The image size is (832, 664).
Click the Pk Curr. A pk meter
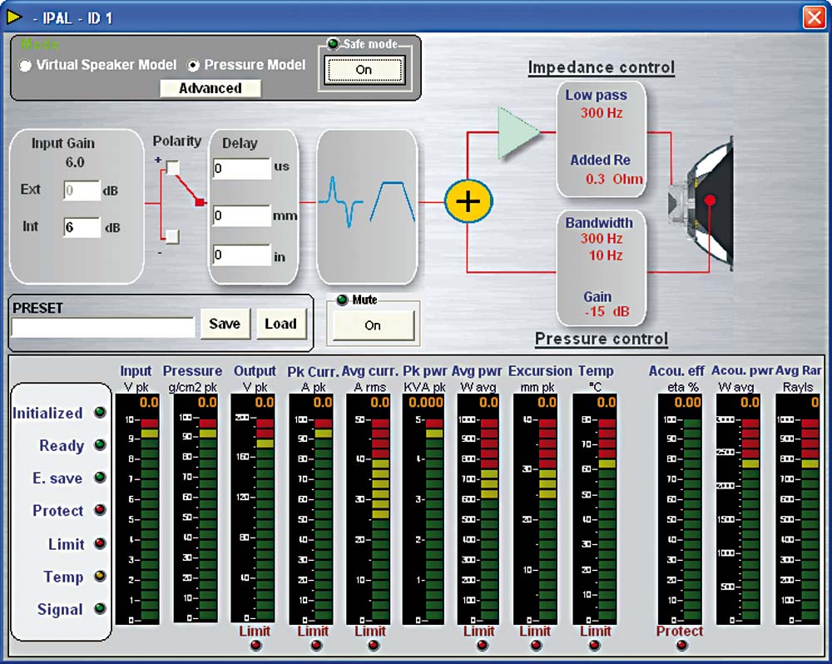point(311,509)
